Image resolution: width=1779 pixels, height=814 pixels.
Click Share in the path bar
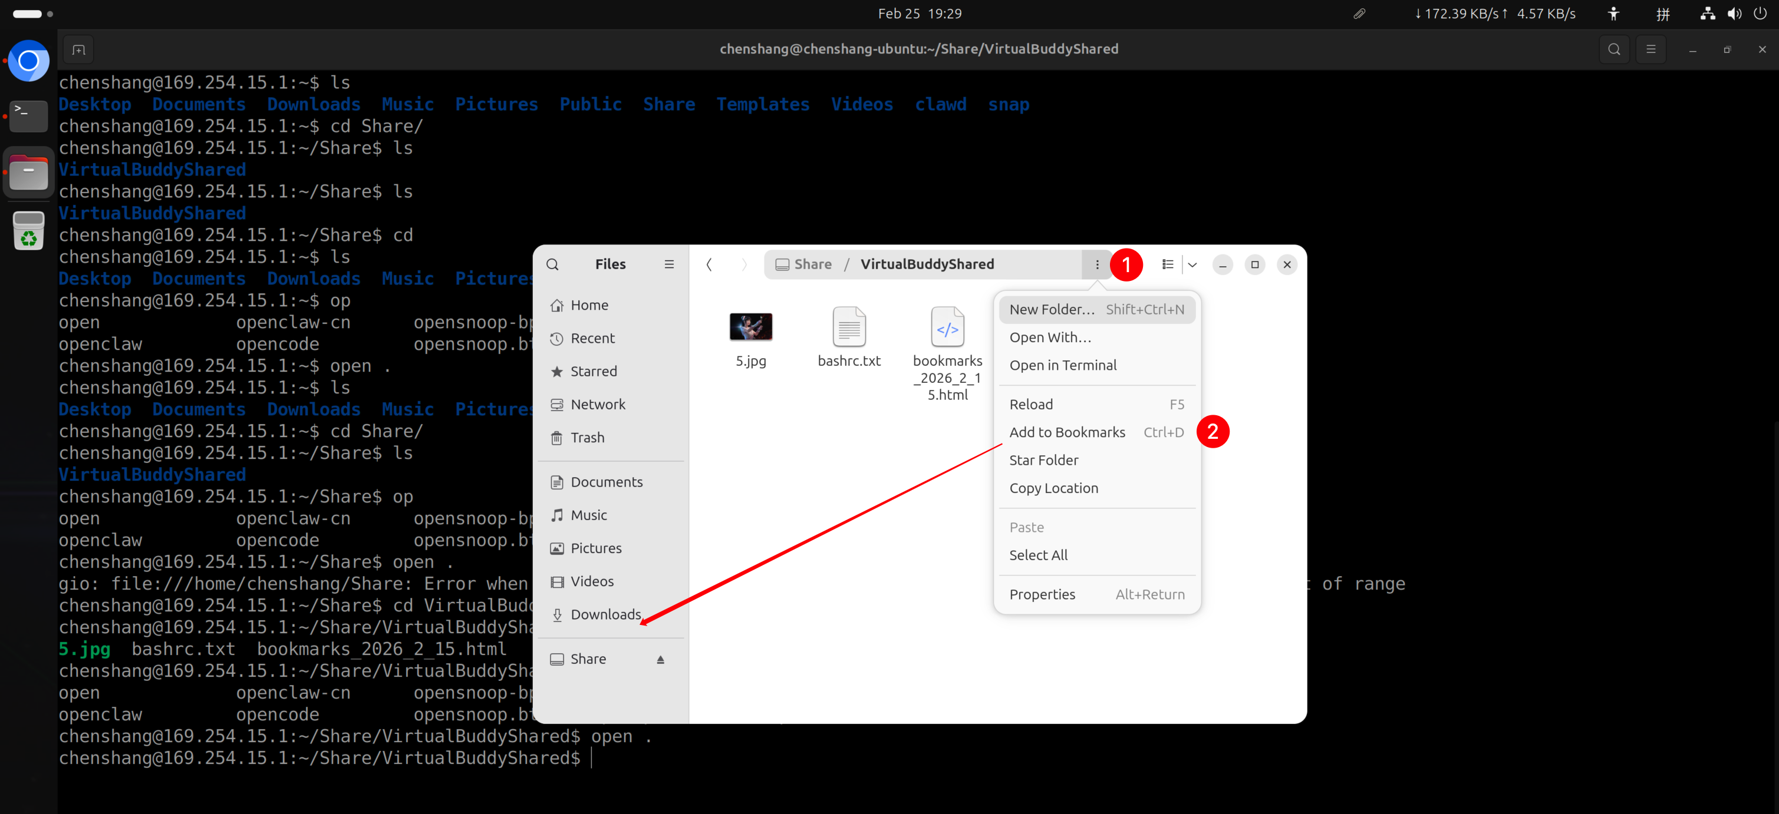coord(812,264)
